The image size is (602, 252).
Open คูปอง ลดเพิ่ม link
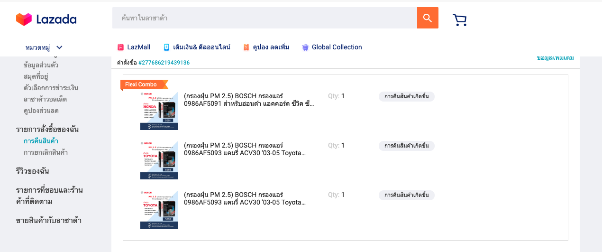[271, 47]
